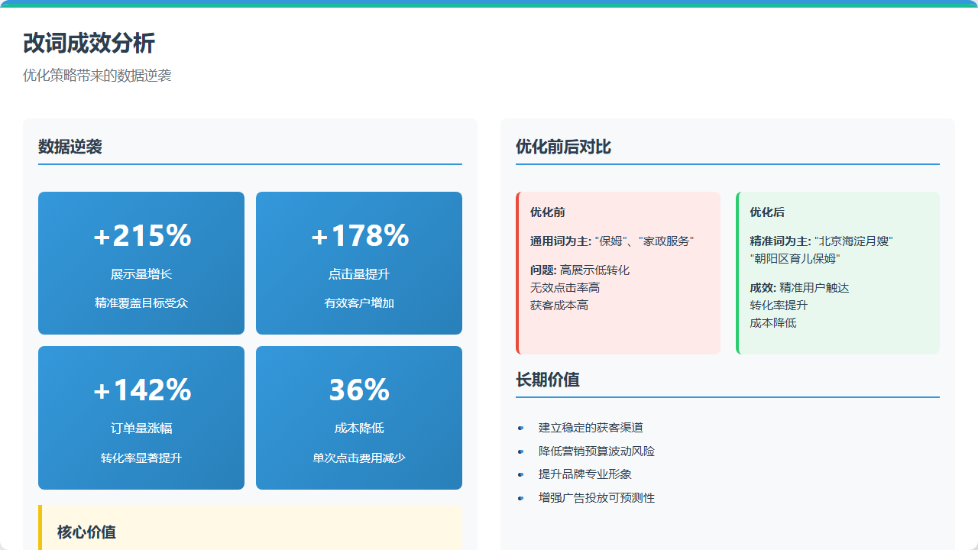The width and height of the screenshot is (978, 550).
Task: Click the list item 提升品牌专业形象
Action: [585, 474]
